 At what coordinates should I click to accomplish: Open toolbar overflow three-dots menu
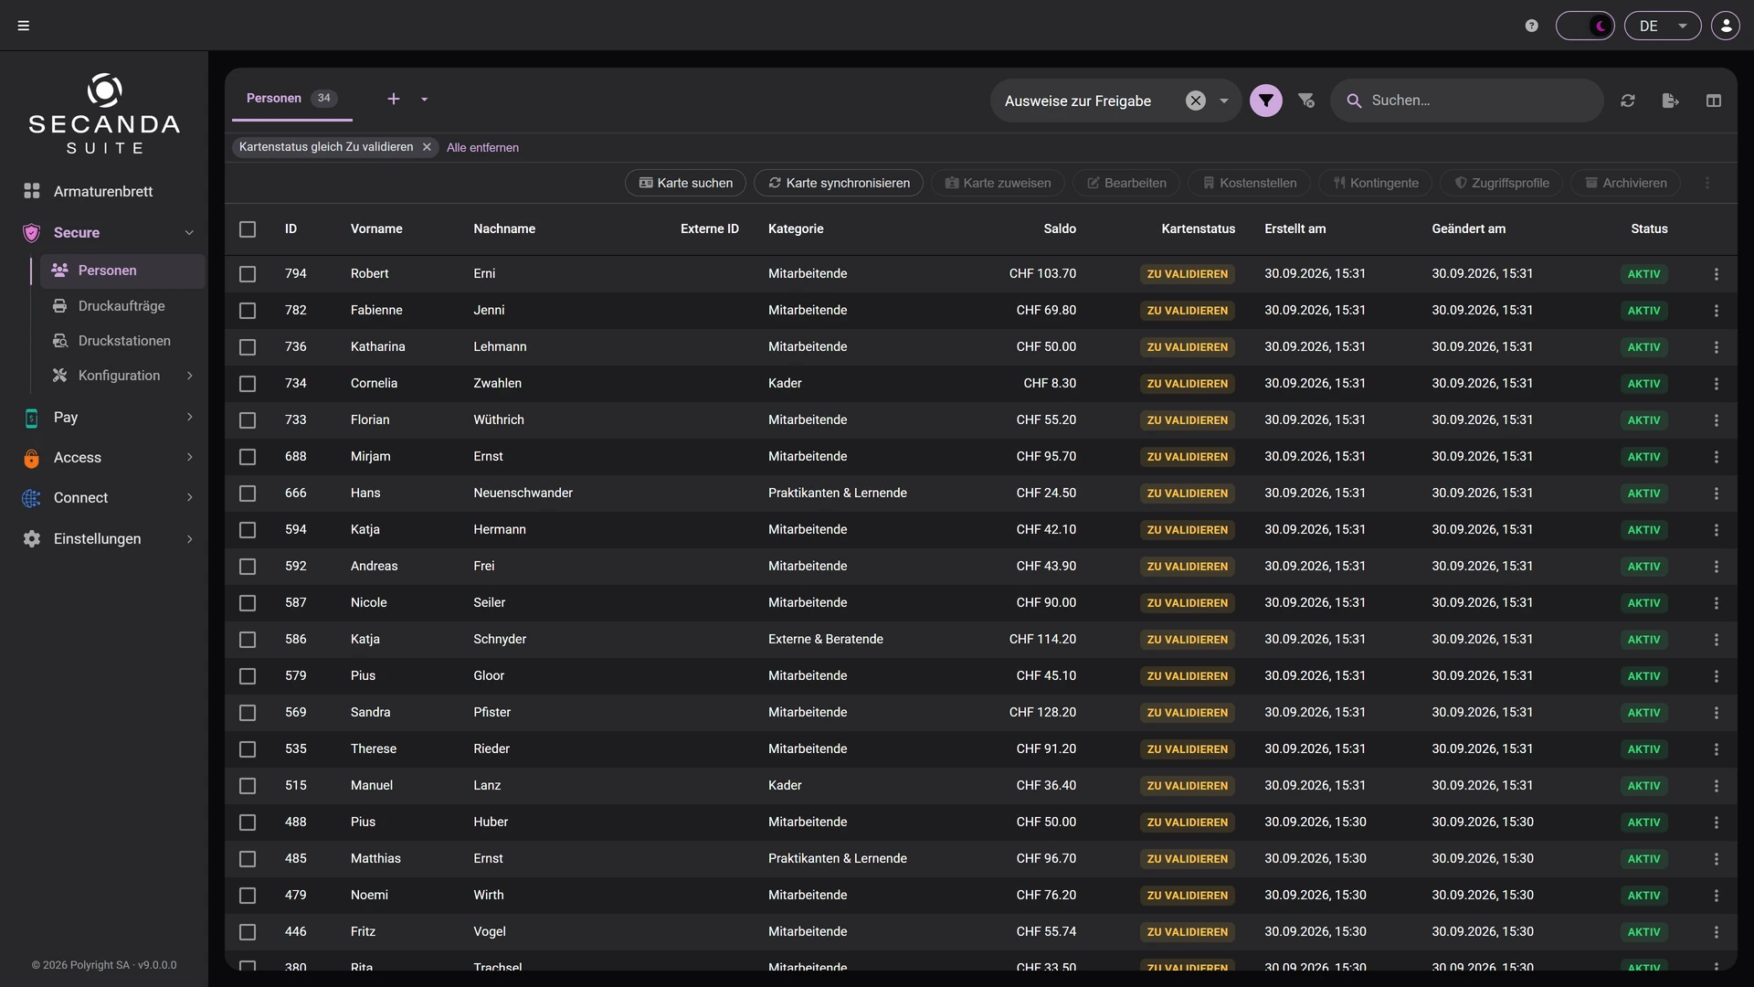(1707, 183)
